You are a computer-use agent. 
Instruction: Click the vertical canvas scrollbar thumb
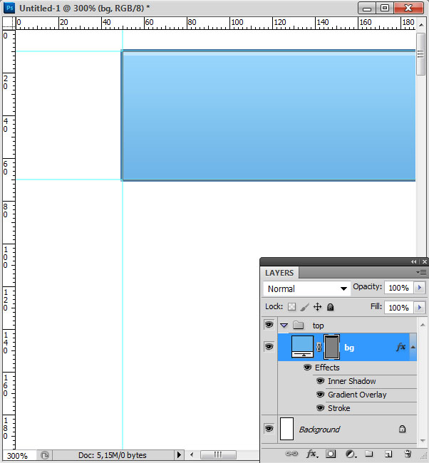[420, 54]
